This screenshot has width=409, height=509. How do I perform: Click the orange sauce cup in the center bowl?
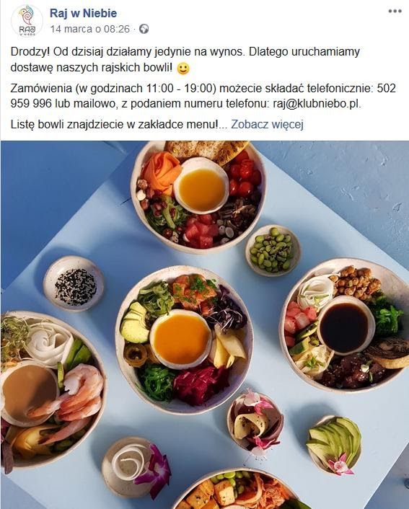[181, 339]
